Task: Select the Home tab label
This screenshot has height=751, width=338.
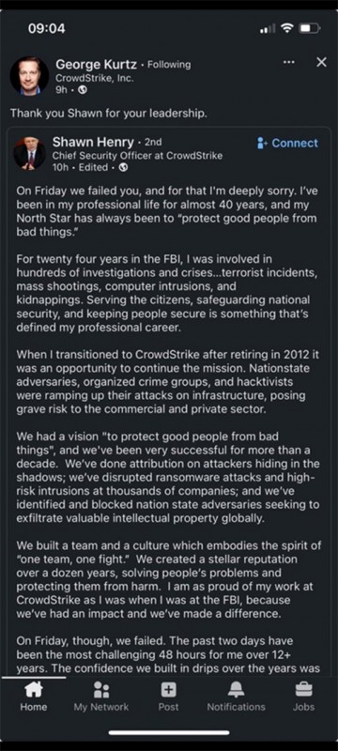Action: tap(34, 707)
